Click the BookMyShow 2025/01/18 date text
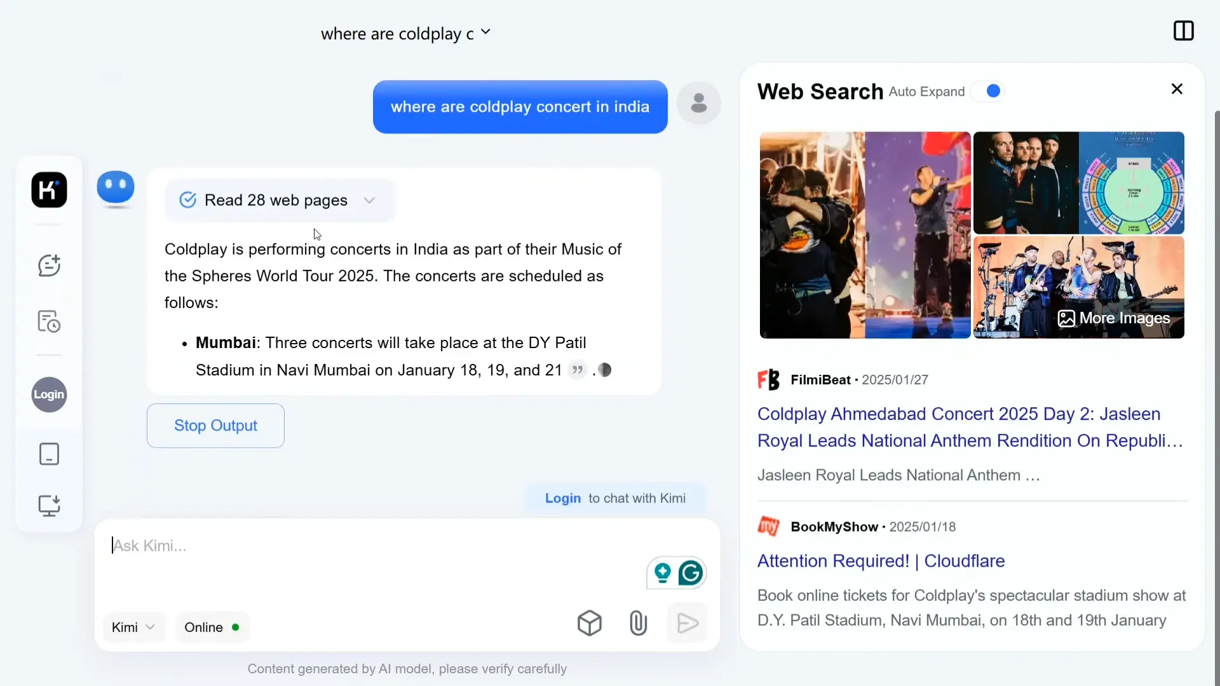Image resolution: width=1220 pixels, height=686 pixels. point(922,527)
